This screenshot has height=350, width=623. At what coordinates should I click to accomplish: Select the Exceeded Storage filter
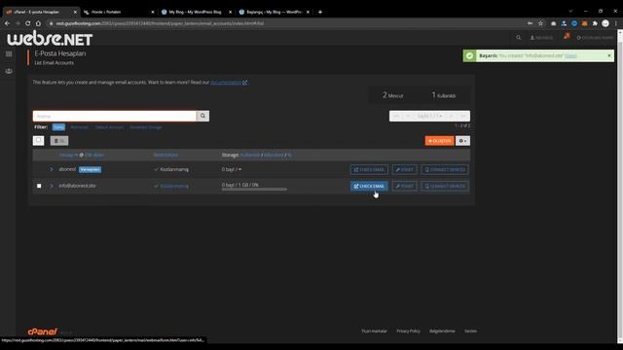point(146,127)
